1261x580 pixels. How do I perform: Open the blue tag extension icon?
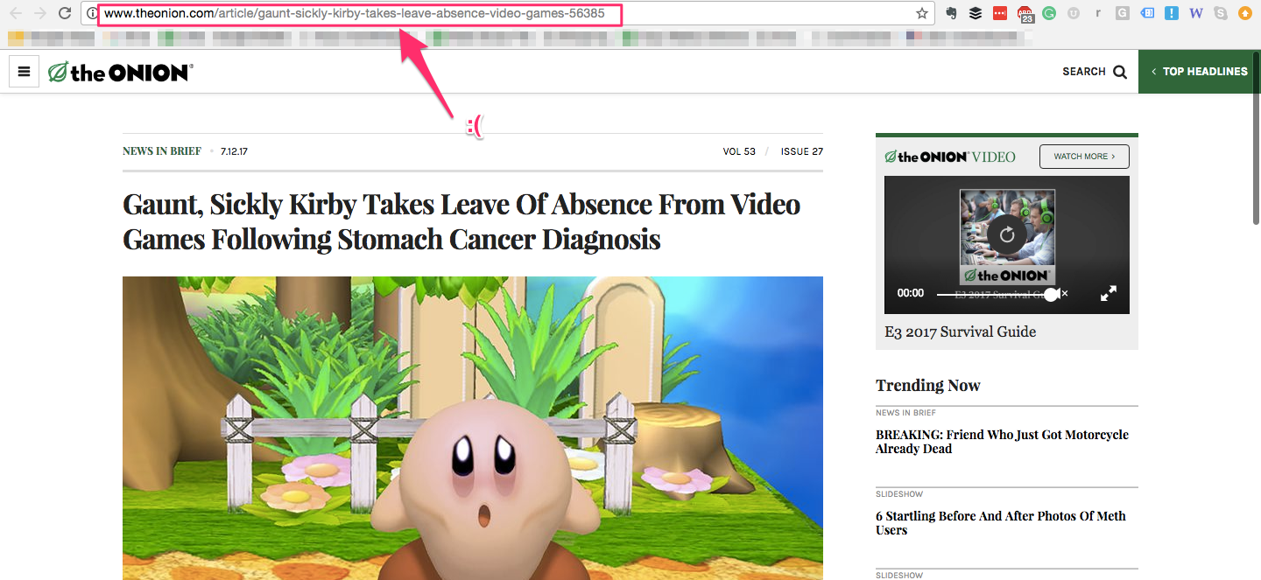[1147, 13]
